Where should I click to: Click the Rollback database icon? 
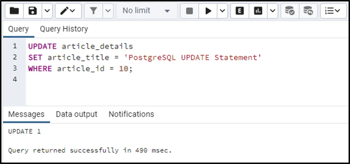308,11
